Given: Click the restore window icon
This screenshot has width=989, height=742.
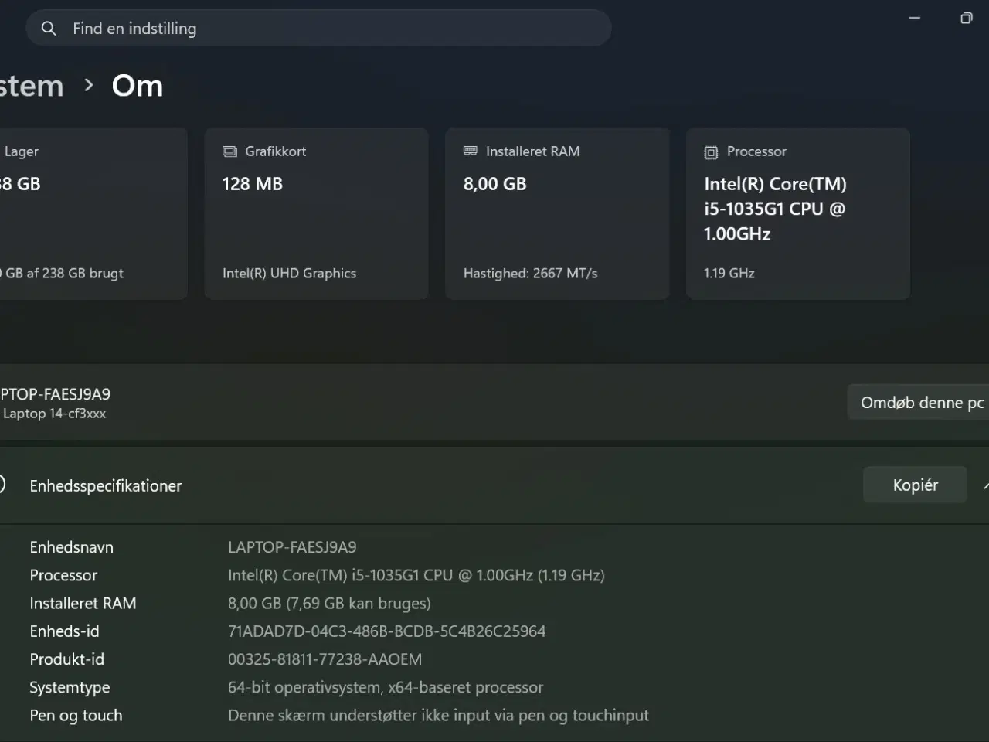Looking at the screenshot, I should pos(966,18).
